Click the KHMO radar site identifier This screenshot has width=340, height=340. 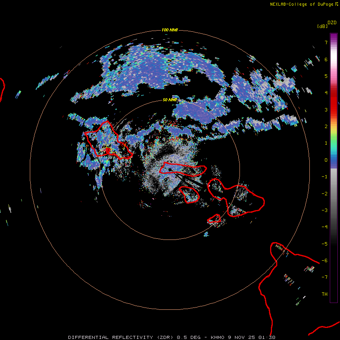point(218,337)
